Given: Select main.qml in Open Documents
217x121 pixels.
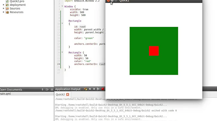Looking at the screenshot, I should pyautogui.click(x=27, y=94).
